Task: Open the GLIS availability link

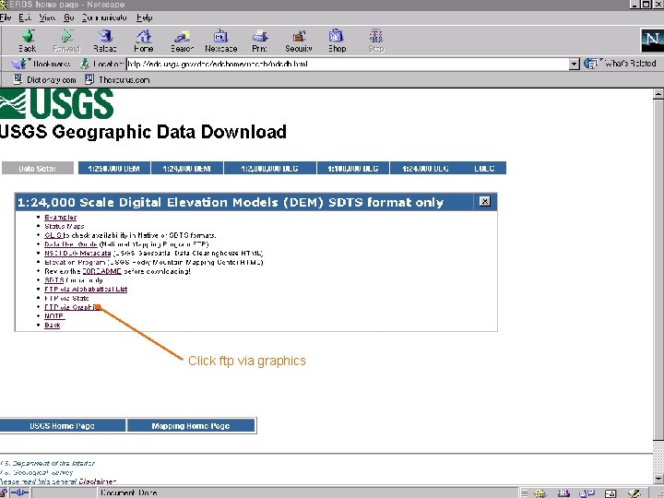Action: point(53,235)
